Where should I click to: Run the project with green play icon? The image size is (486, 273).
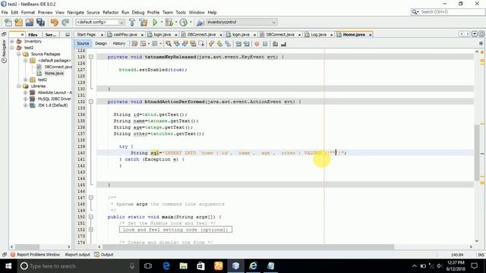(x=155, y=22)
